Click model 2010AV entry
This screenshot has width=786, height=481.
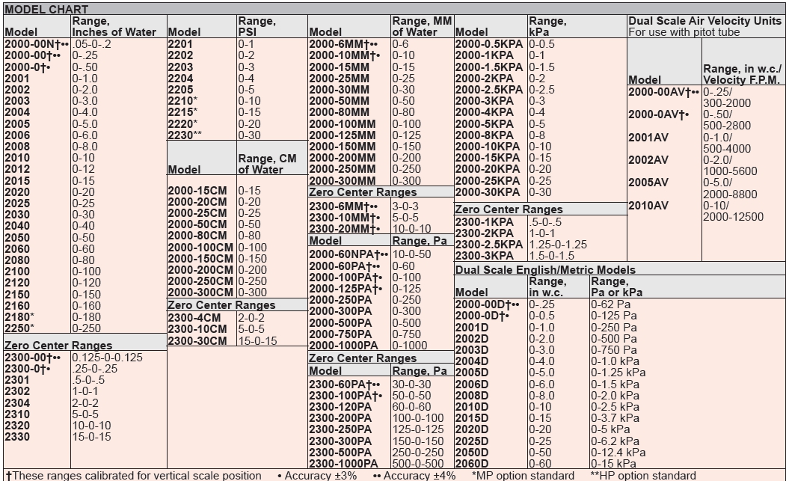click(x=648, y=206)
